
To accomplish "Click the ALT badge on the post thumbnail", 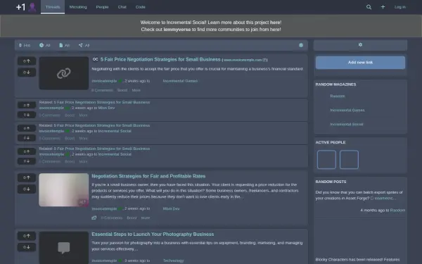I will point(82,202).
